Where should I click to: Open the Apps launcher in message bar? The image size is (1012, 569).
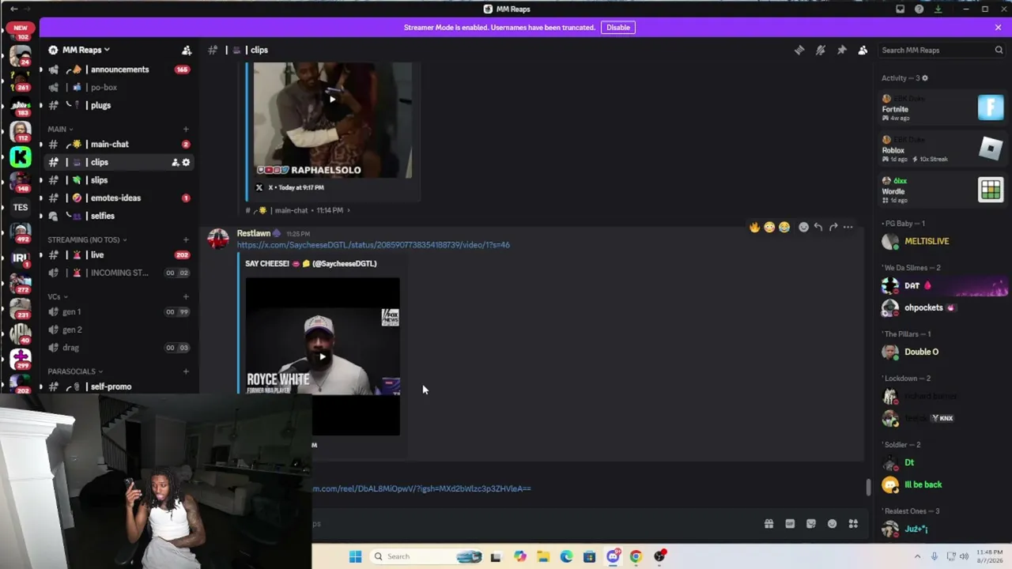(x=853, y=524)
